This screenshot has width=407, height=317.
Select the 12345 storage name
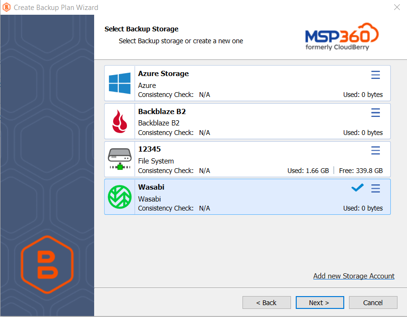[x=149, y=149]
